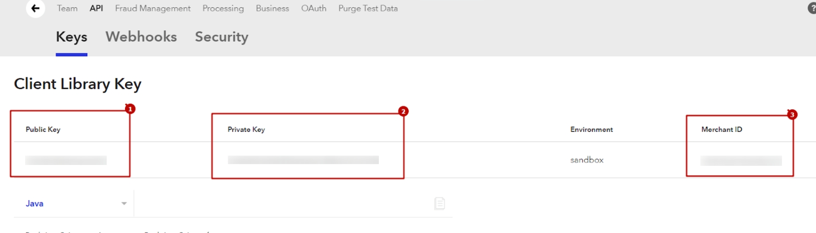Click the back arrow button
Screen dimensions: 816x233
click(x=35, y=9)
